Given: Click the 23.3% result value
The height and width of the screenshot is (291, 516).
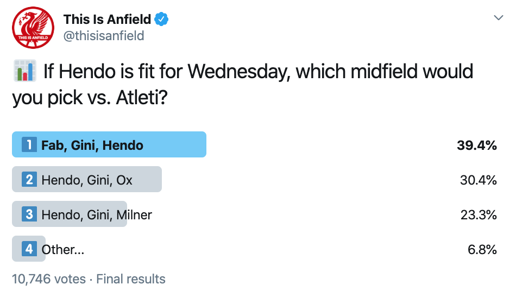Looking at the screenshot, I should [479, 215].
